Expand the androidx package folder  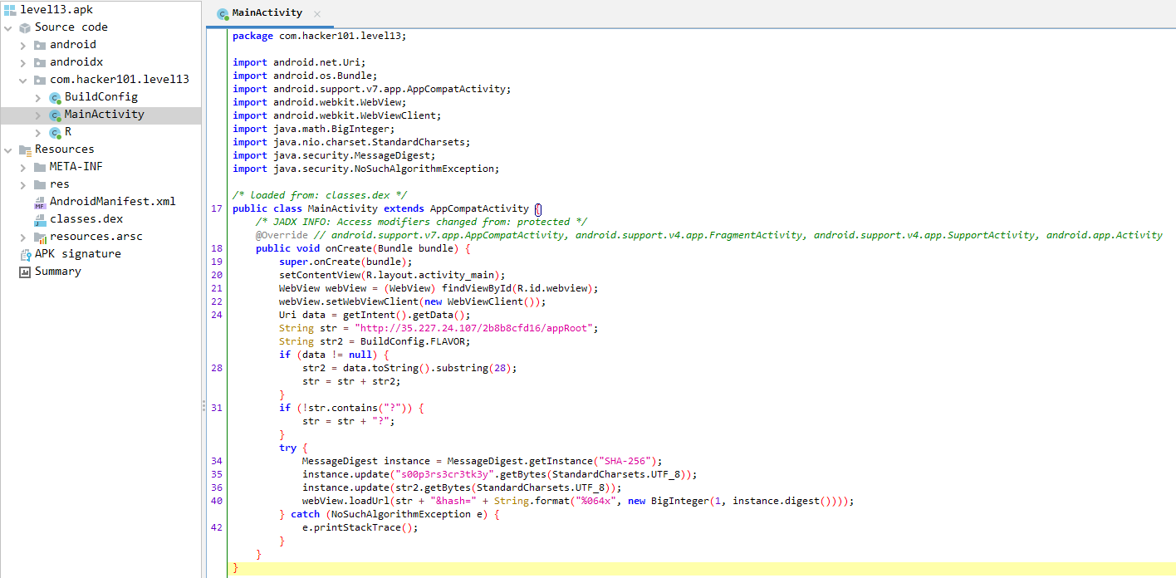pyautogui.click(x=22, y=62)
